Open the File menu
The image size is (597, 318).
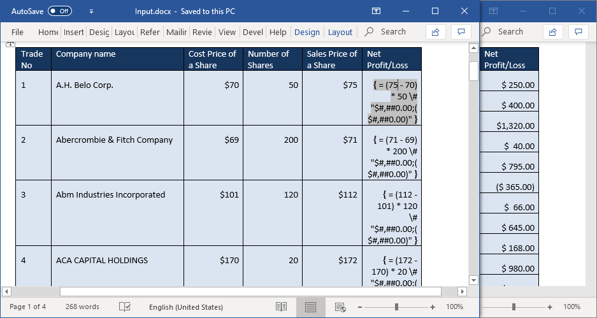17,32
